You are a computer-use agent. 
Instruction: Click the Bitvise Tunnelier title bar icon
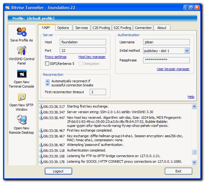pos(7,7)
